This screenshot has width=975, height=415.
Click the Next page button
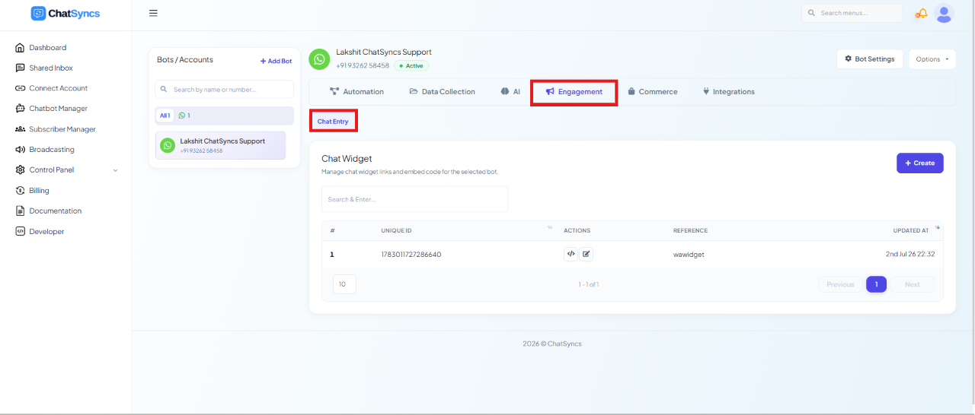tap(912, 284)
